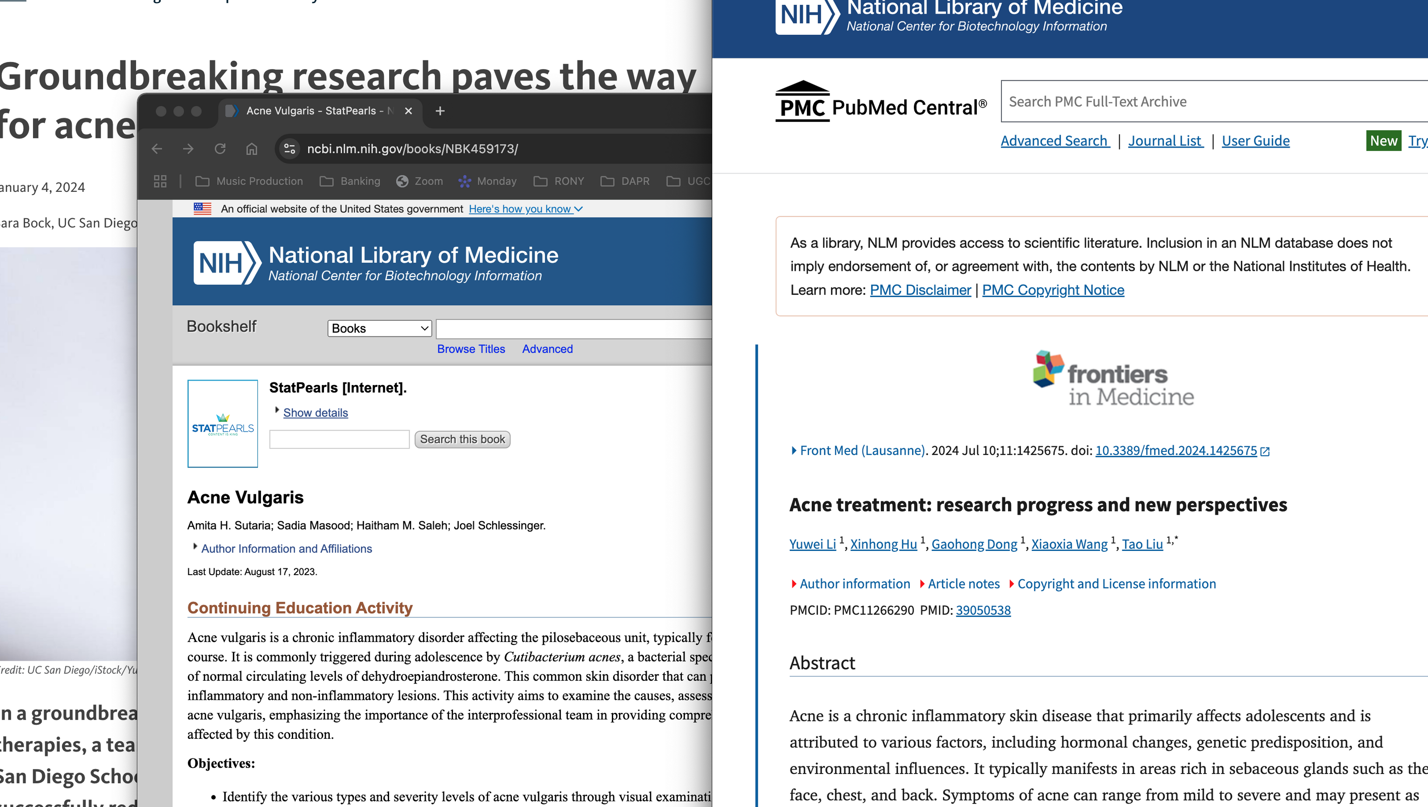Open PMC Disclaimer link
1428x807 pixels.
tap(920, 290)
